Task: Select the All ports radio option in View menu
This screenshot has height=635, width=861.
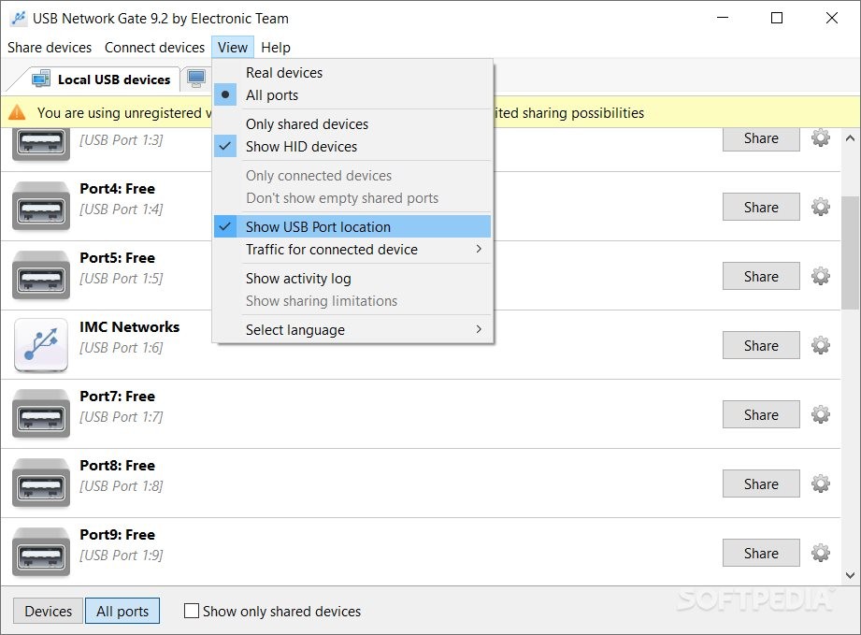Action: 352,95
